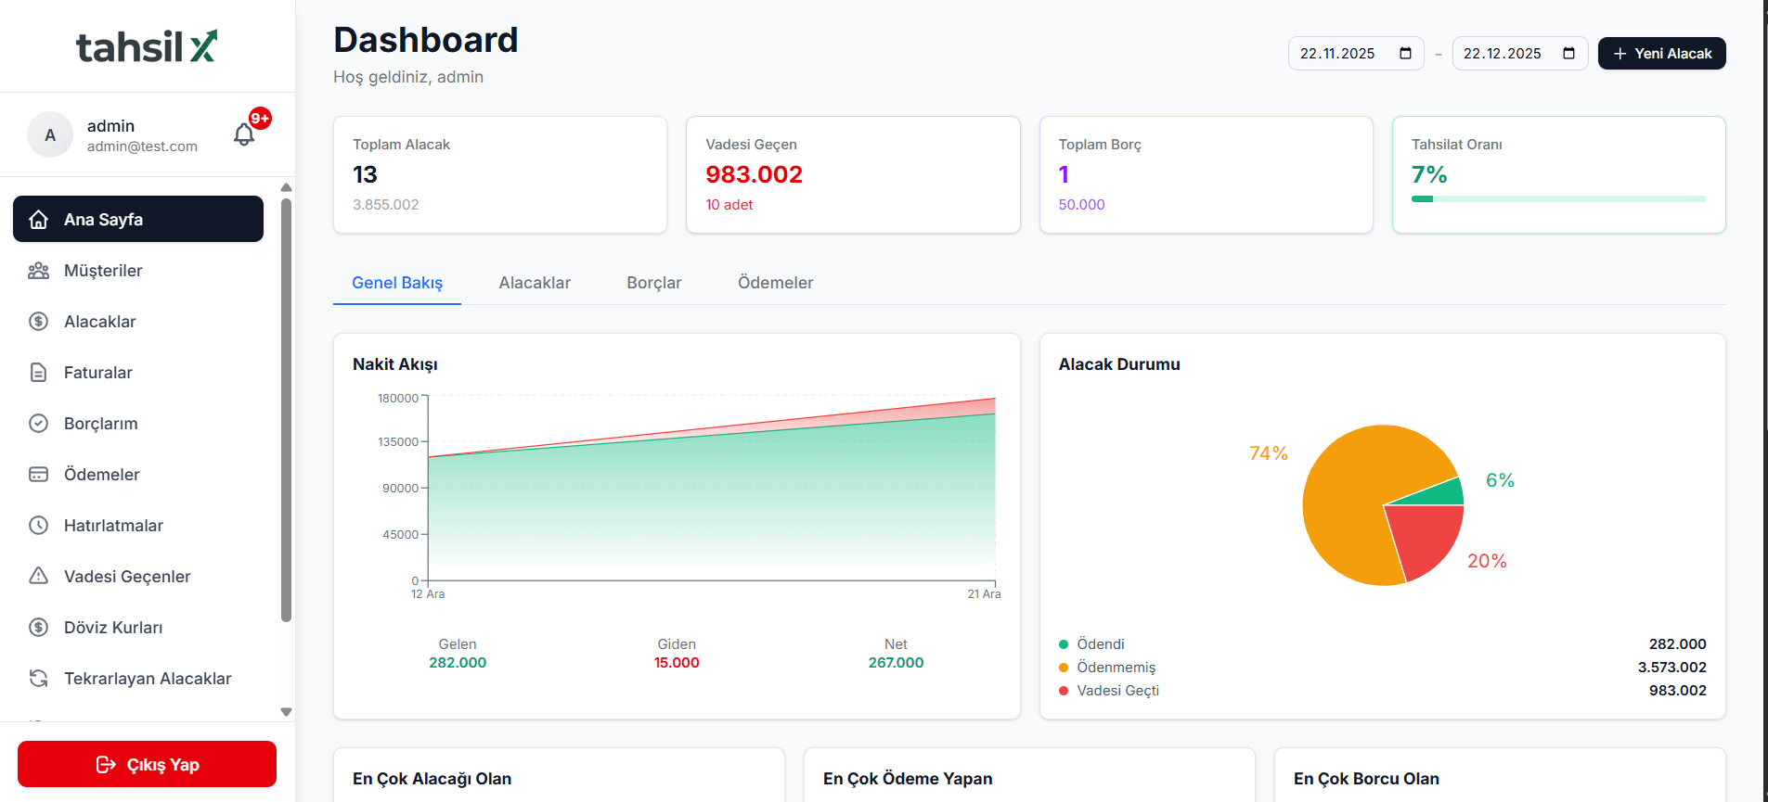This screenshot has width=1768, height=802.
Task: Click the Vadesi Geçen summary card
Action: (852, 174)
